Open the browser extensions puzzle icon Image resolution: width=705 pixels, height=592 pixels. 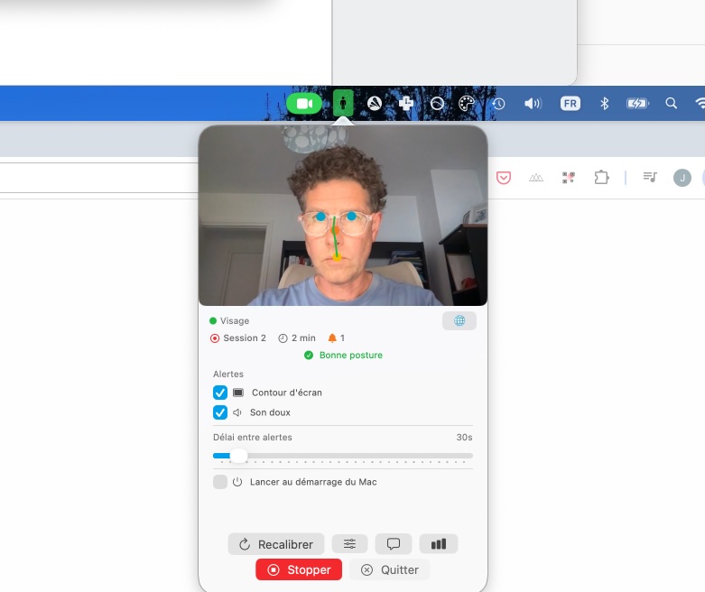point(601,178)
